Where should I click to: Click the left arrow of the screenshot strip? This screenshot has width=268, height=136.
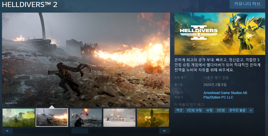[7, 131]
